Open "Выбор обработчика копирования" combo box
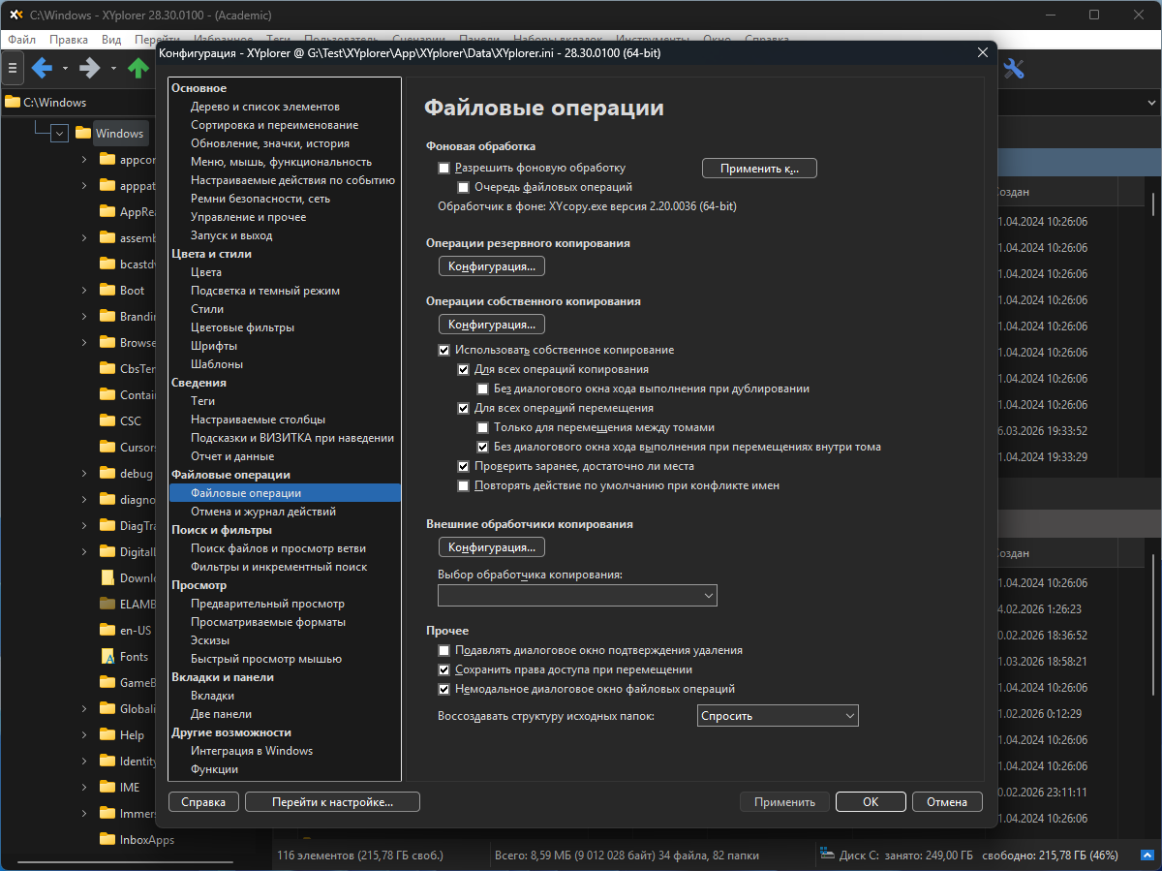 [x=577, y=595]
